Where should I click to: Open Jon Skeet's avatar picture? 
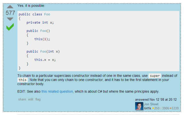139,106
